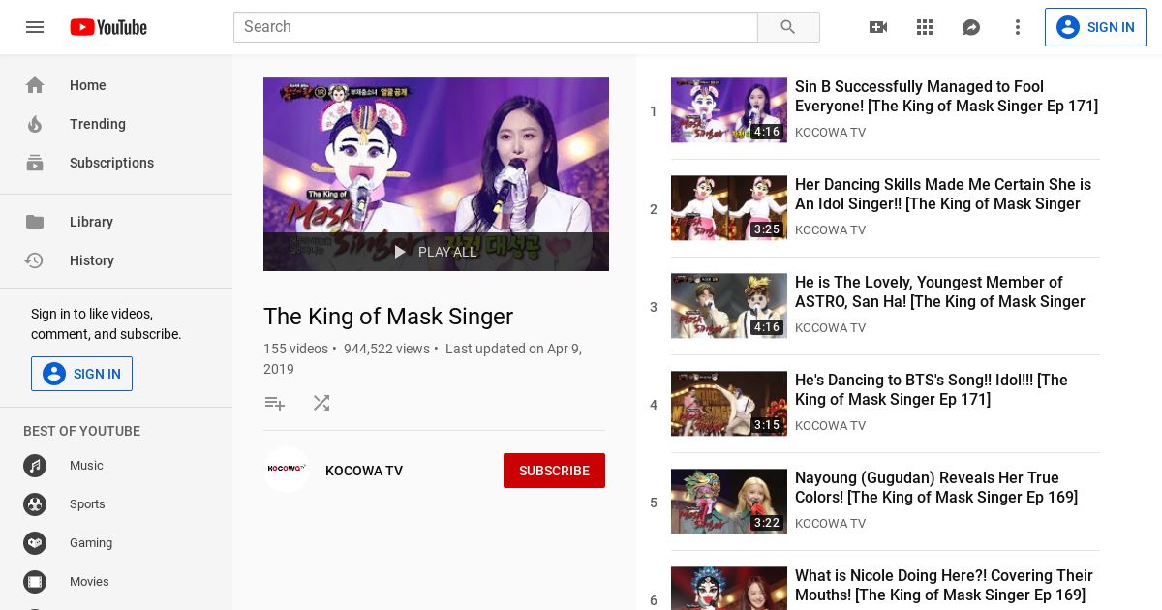The height and width of the screenshot is (610, 1162).
Task: Open Trending in sidebar
Action: click(x=116, y=124)
